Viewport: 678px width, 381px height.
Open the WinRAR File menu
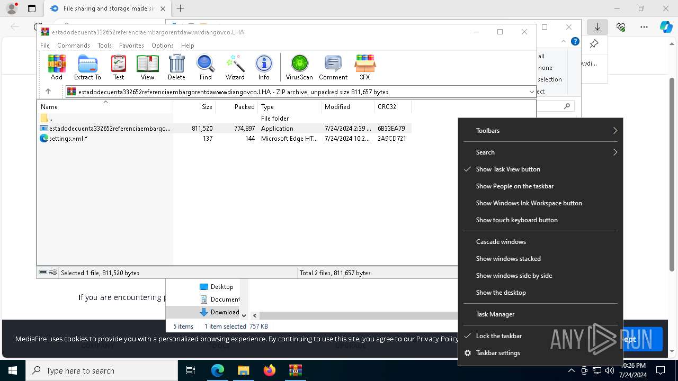tap(45, 46)
